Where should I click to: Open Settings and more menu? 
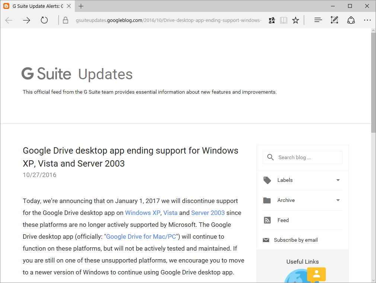(x=367, y=20)
